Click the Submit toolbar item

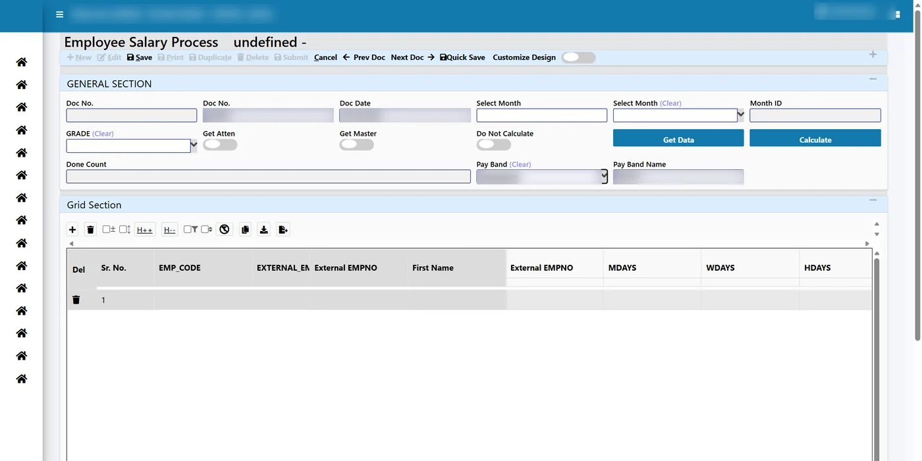pyautogui.click(x=291, y=57)
